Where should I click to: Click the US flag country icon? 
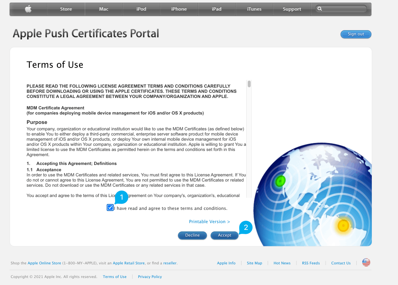coord(366,263)
